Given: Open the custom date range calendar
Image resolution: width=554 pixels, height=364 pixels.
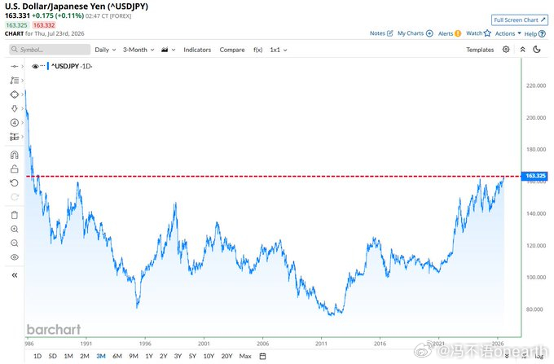Looking at the screenshot, I should coord(262,356).
